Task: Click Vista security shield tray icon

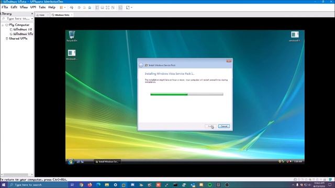Action: (280, 161)
